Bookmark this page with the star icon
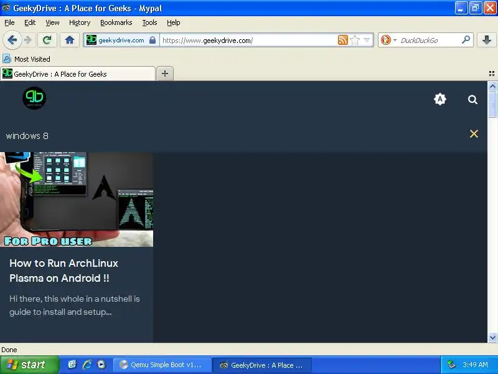The image size is (498, 374). (355, 40)
